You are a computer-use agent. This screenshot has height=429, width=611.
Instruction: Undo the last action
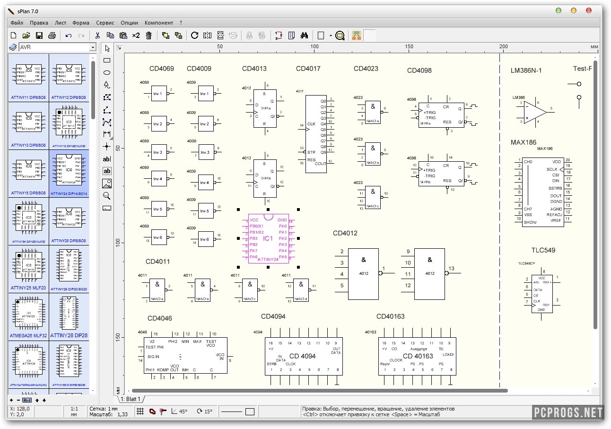point(69,35)
